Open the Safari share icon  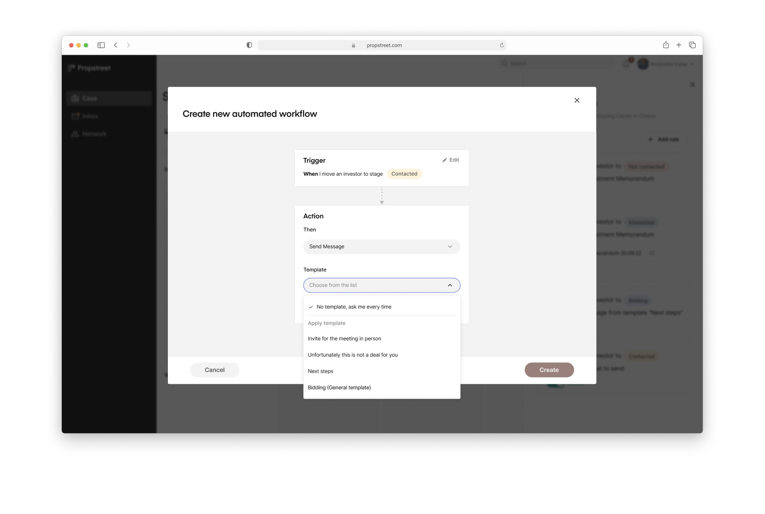point(666,45)
